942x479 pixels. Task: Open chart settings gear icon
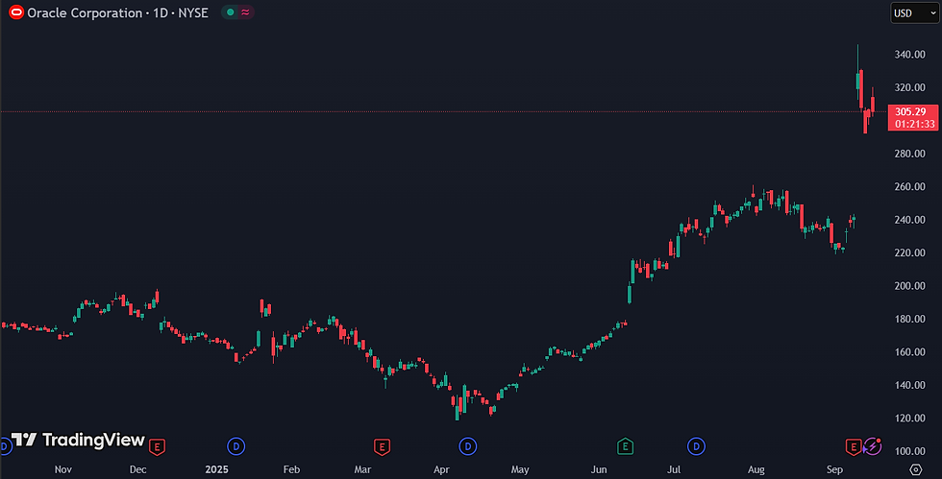pyautogui.click(x=915, y=469)
